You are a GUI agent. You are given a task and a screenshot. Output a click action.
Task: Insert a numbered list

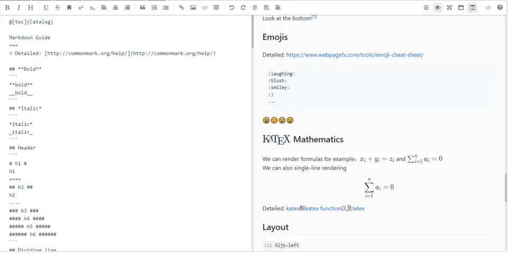[154, 8]
